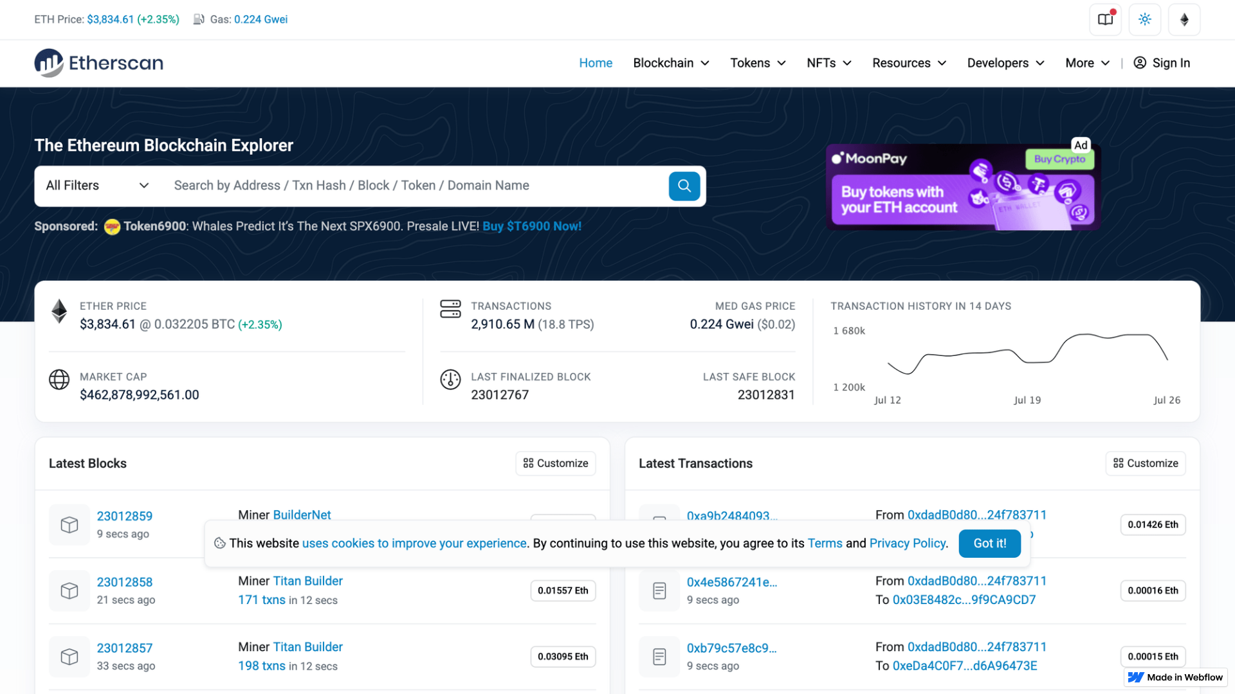Screen dimensions: 1235x694
Task: Expand the Resources menu
Action: tap(909, 63)
